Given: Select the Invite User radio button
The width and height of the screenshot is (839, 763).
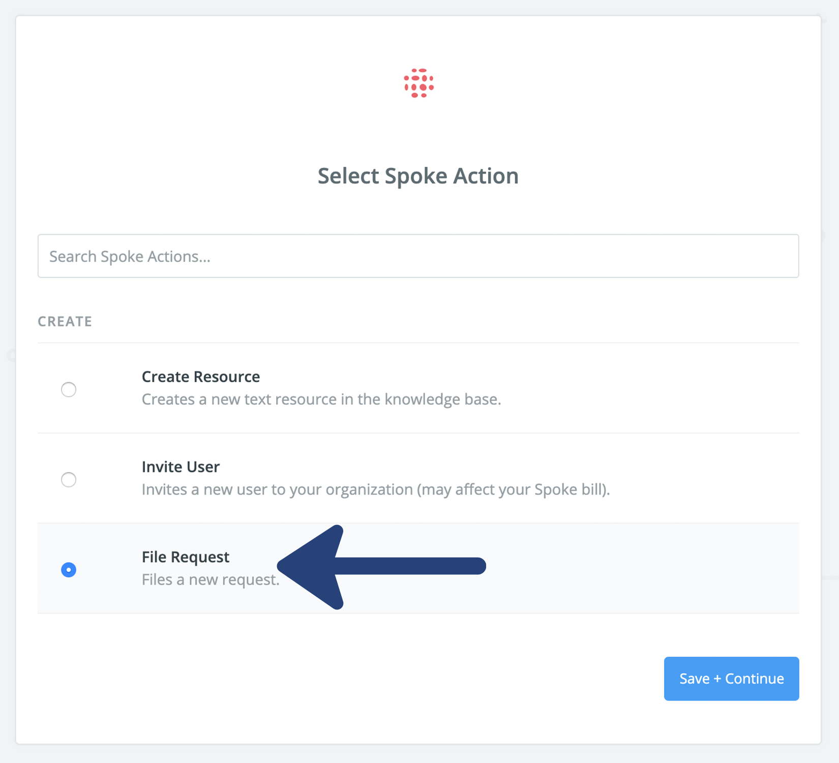Looking at the screenshot, I should pyautogui.click(x=69, y=479).
